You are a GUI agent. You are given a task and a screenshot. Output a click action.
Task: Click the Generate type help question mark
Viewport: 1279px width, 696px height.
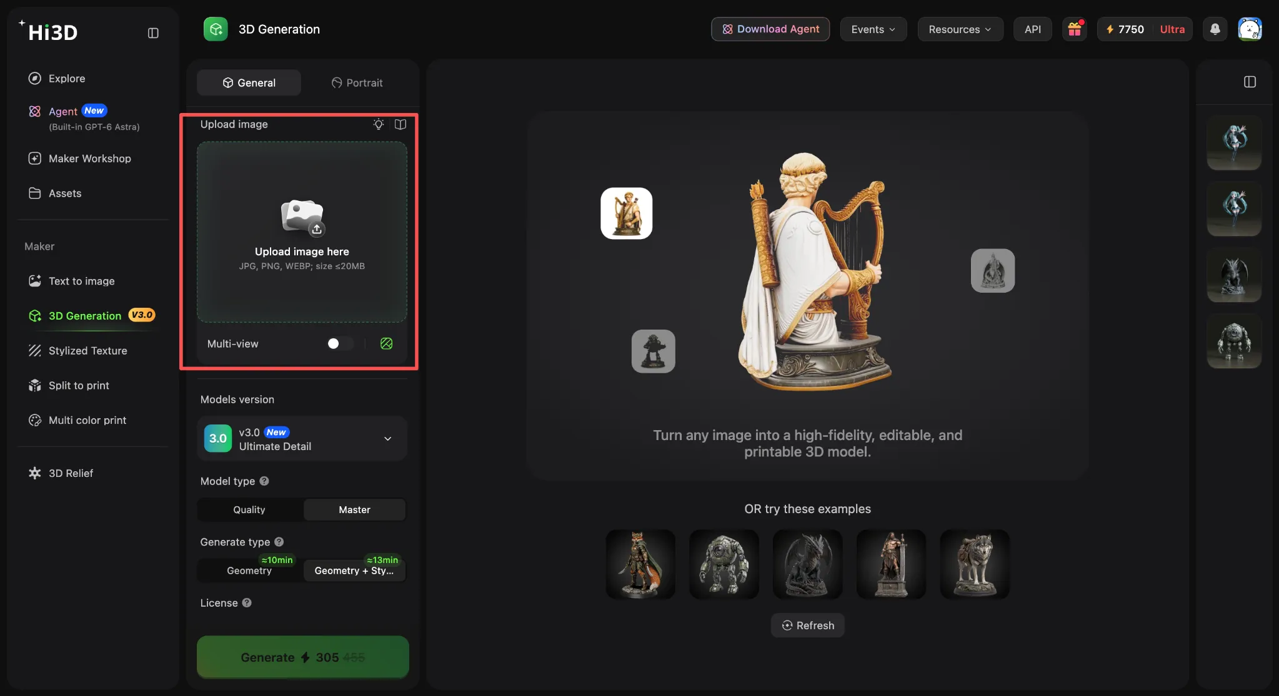pos(279,542)
